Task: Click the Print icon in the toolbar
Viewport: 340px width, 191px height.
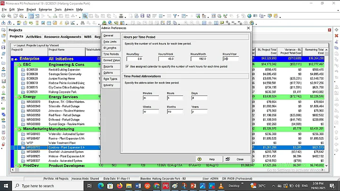Action: (x=3, y=16)
